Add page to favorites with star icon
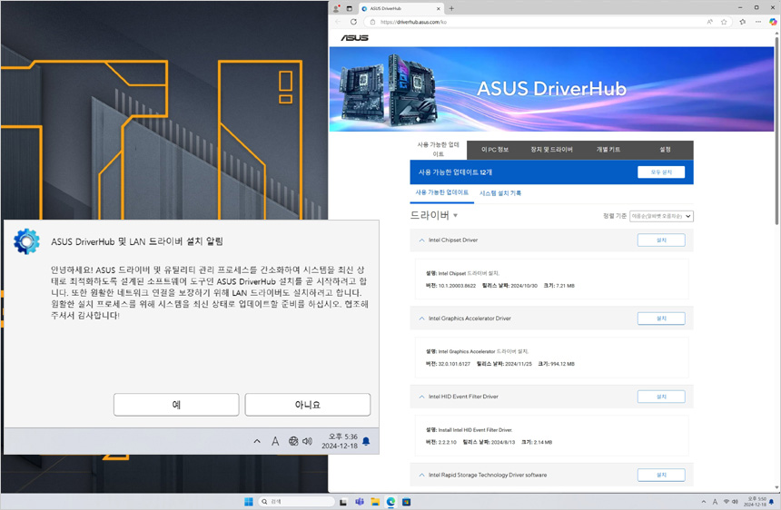 724,22
